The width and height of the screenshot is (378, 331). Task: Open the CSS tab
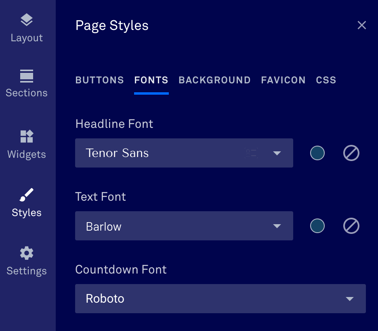tap(326, 80)
